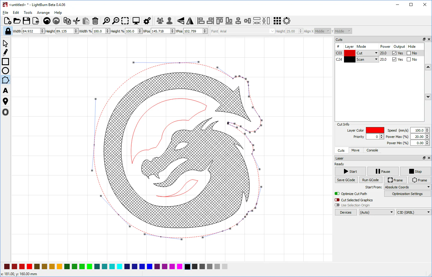Click the XPos input field
Image resolution: width=432 pixels, height=277 pixels.
tap(161, 31)
